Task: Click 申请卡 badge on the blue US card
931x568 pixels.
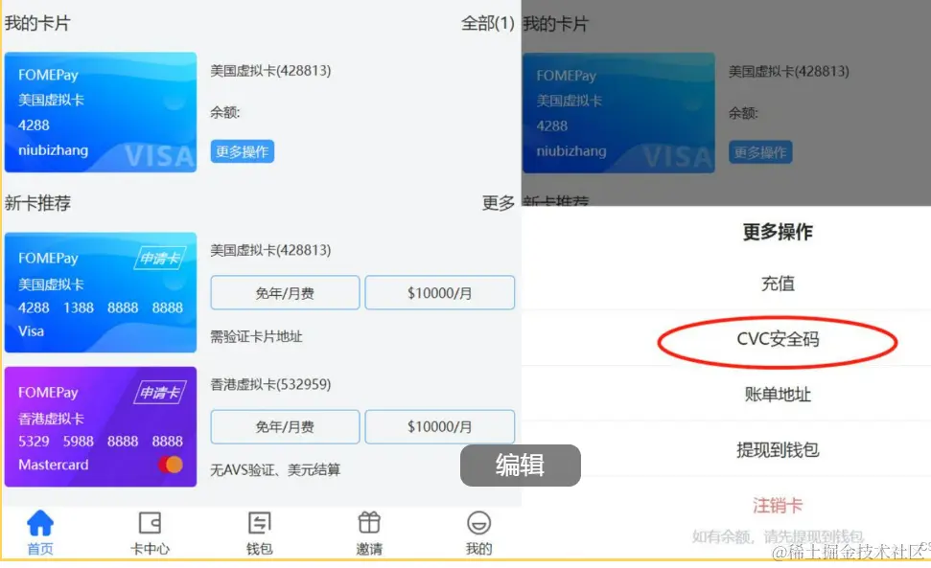Action: point(160,259)
